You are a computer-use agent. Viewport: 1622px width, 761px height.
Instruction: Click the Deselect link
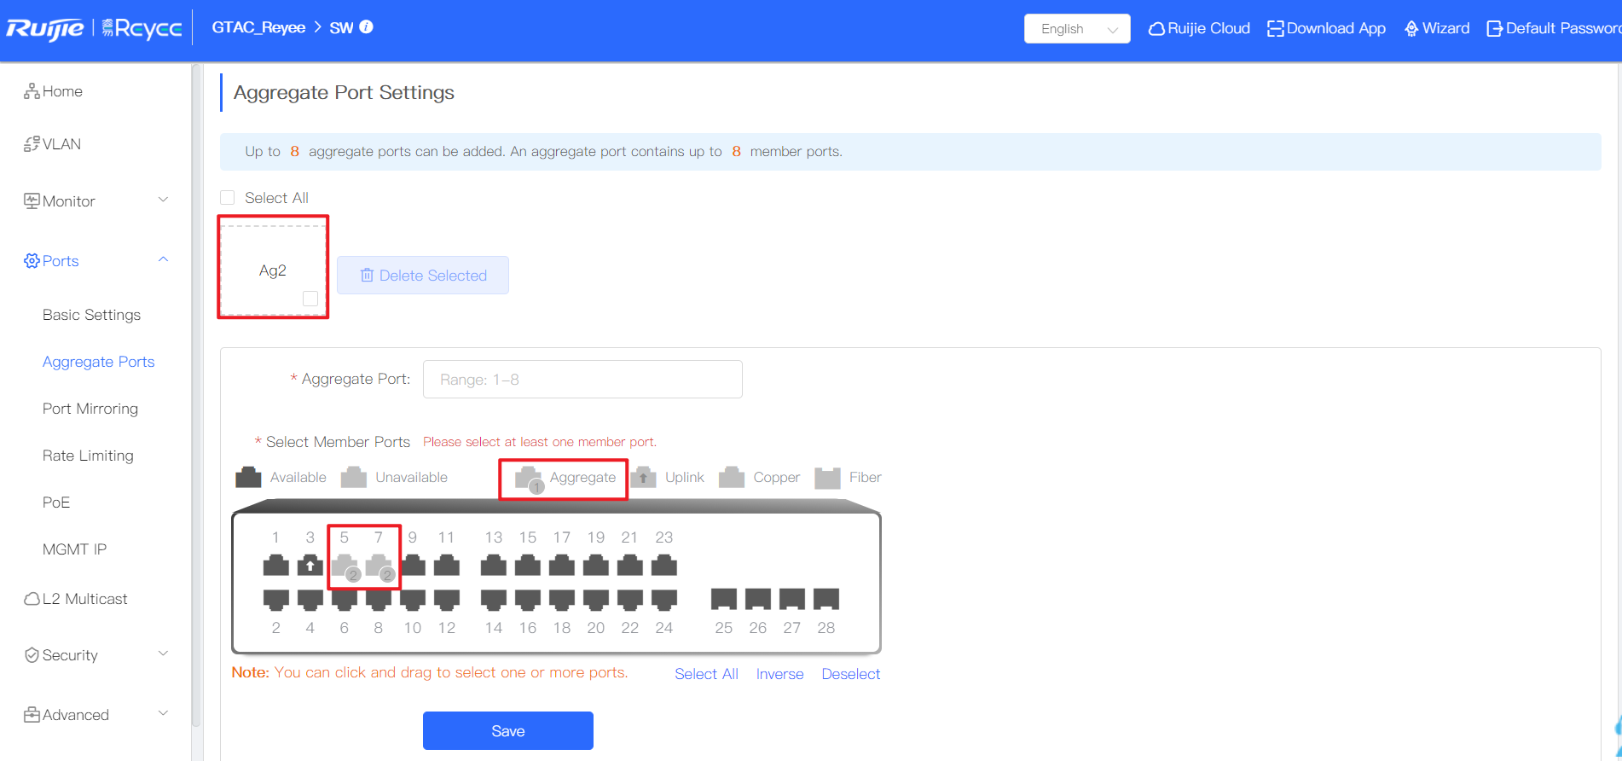(850, 674)
